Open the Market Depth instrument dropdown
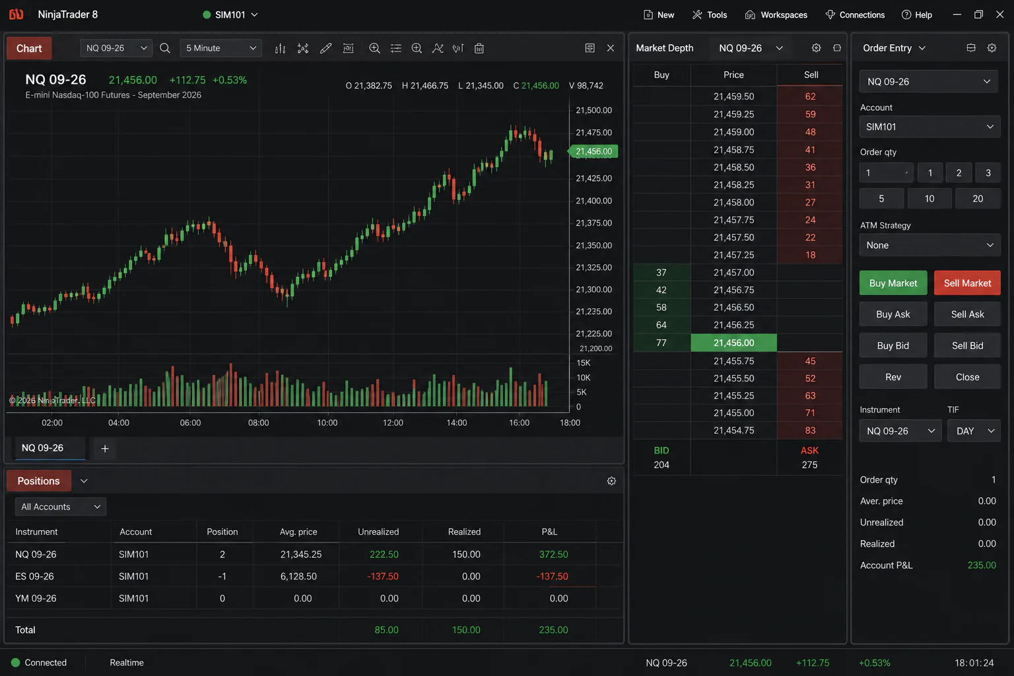Viewport: 1014px width, 676px height. pos(751,48)
